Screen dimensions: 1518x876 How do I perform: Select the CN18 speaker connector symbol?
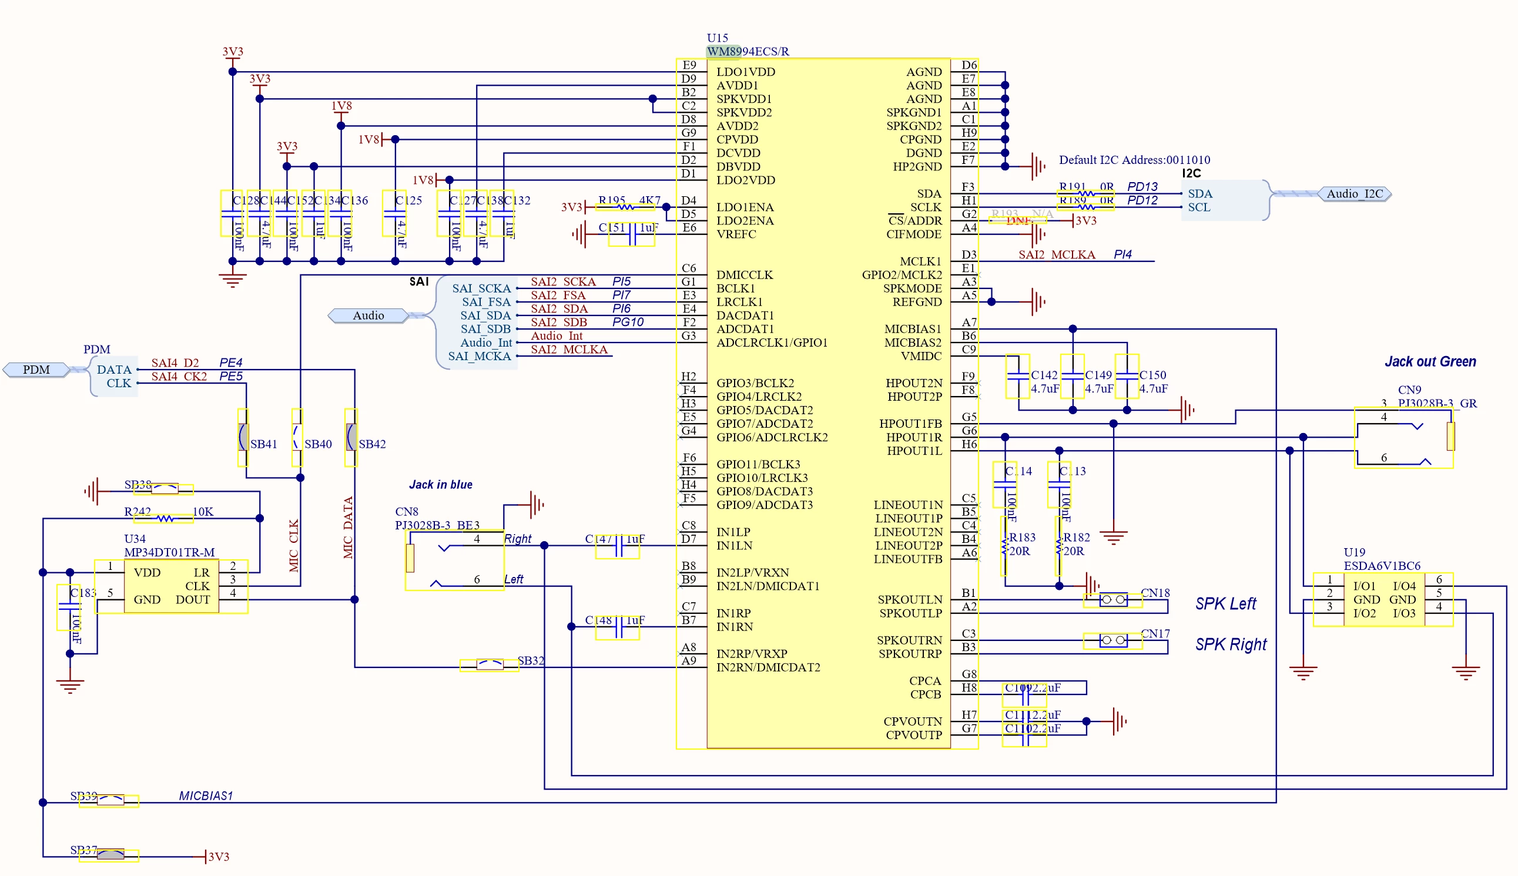pos(1112,600)
